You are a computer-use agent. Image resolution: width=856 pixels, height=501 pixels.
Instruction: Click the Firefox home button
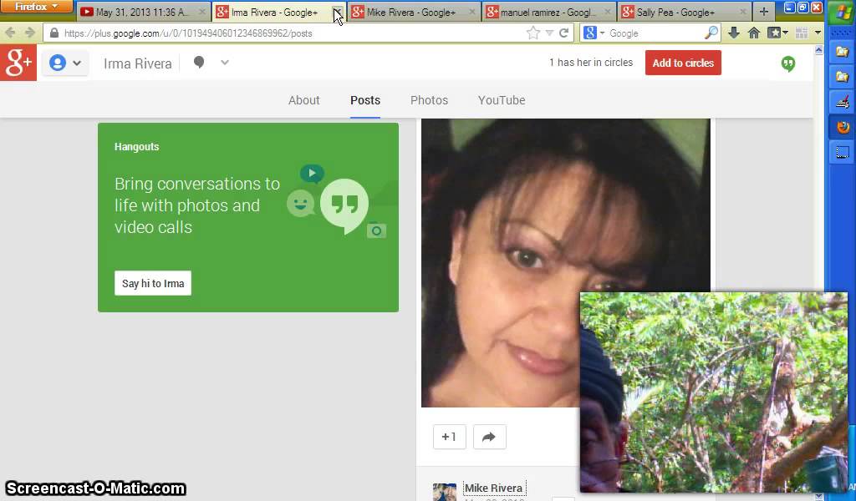(753, 33)
